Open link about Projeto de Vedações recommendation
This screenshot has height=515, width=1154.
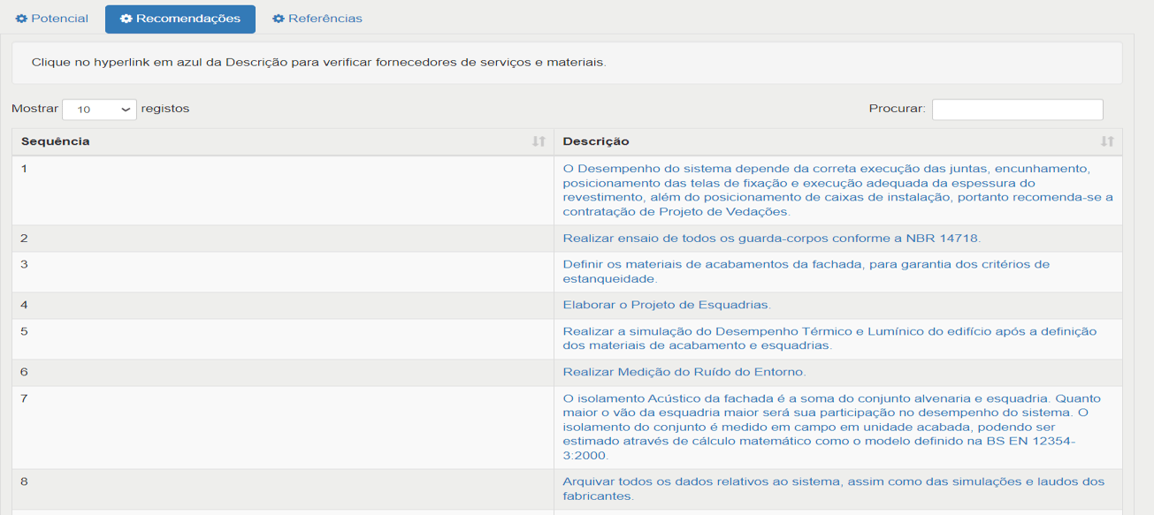pyautogui.click(x=837, y=190)
